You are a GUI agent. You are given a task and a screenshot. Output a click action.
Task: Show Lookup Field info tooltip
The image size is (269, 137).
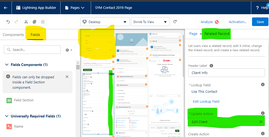263,84
